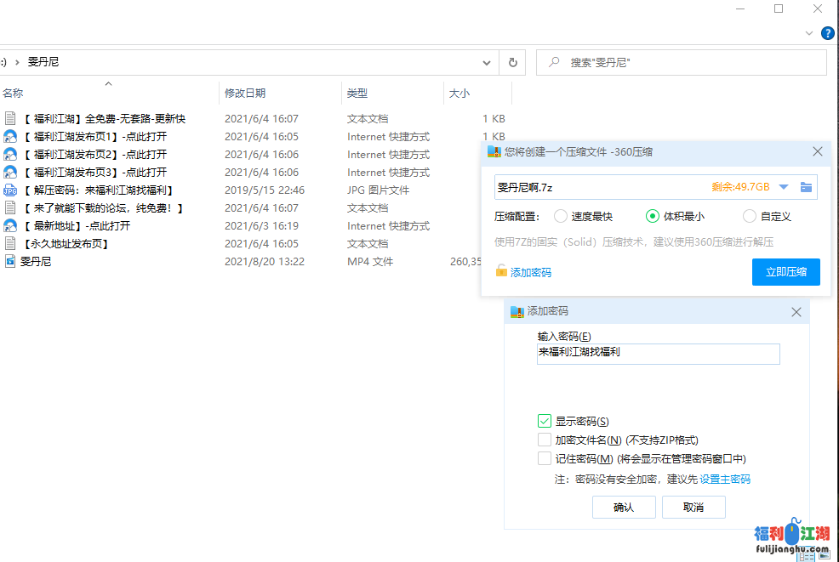Viewport: 839px width, 562px height.
Task: Click the browse folder icon beside 斐丹尼啊.7z
Action: 806,187
